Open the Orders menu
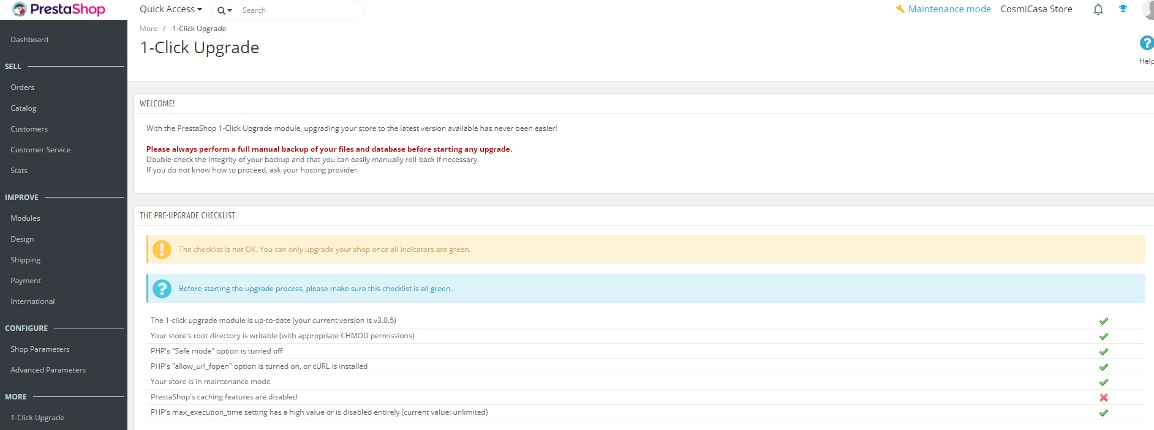 pos(23,87)
